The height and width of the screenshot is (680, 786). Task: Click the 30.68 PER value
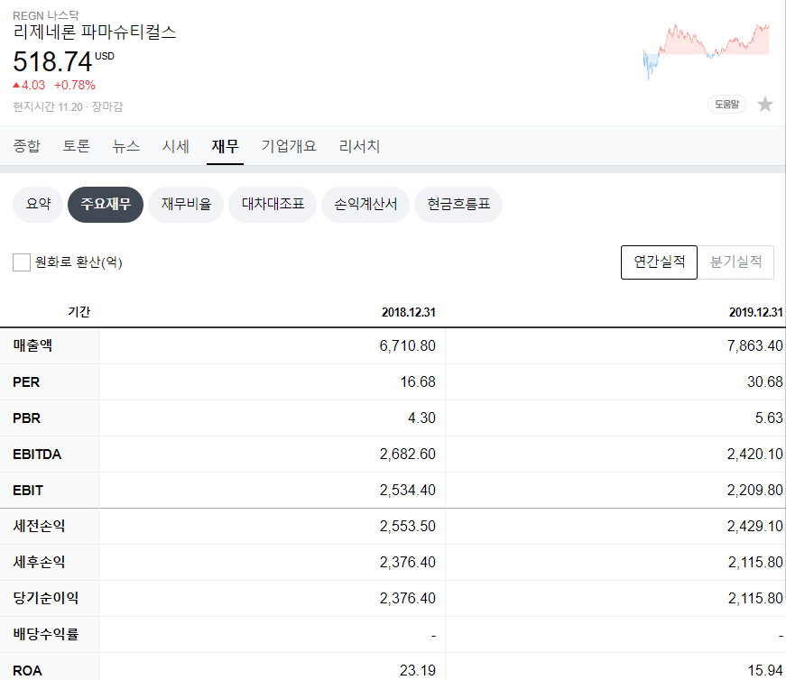(765, 381)
